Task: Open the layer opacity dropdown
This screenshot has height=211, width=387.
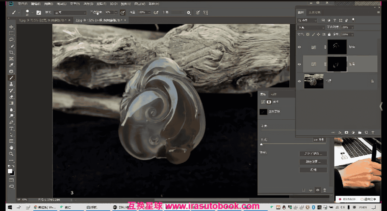Action: [352, 27]
